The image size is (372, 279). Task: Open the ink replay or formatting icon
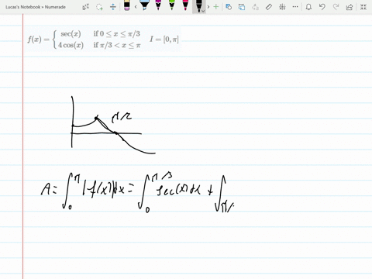(x=282, y=7)
